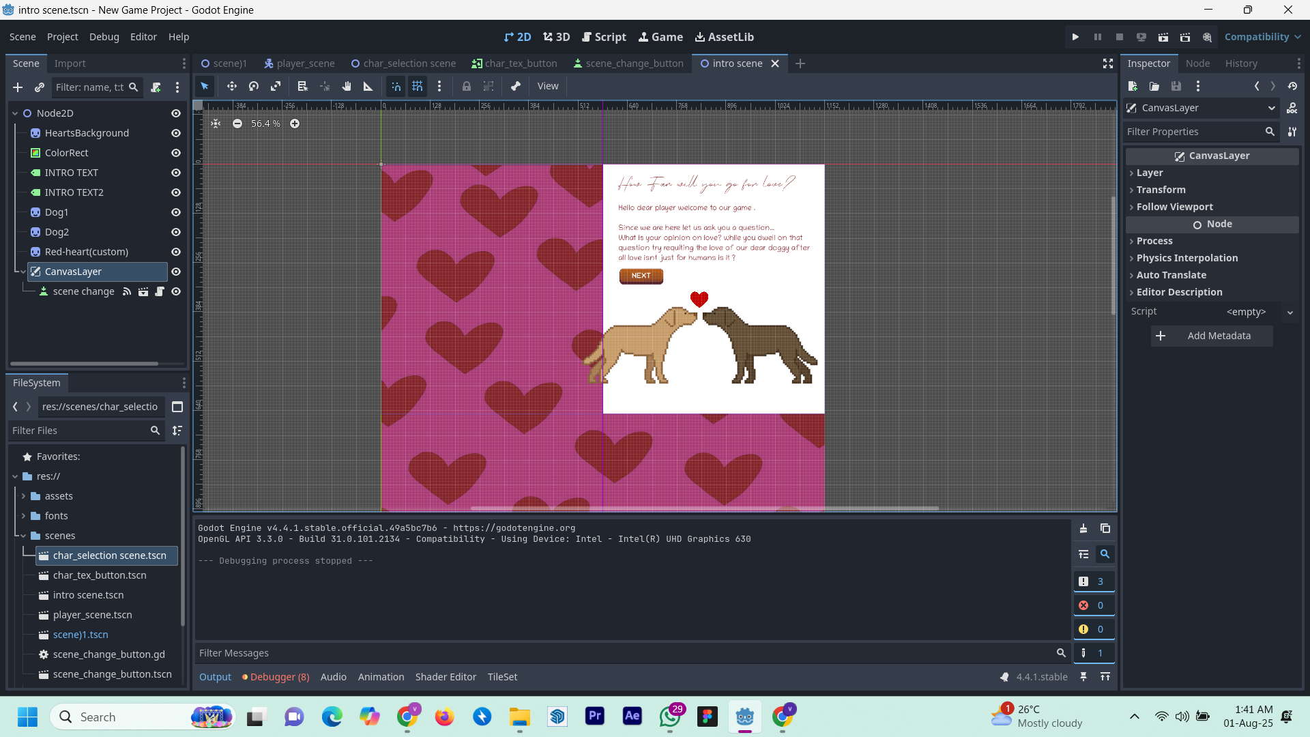
Task: Toggle visibility of Dog1 node
Action: (176, 212)
